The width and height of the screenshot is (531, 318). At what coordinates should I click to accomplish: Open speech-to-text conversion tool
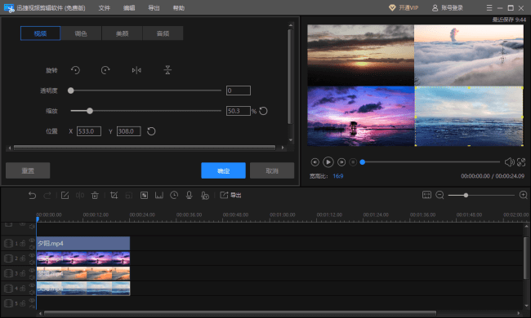204,196
